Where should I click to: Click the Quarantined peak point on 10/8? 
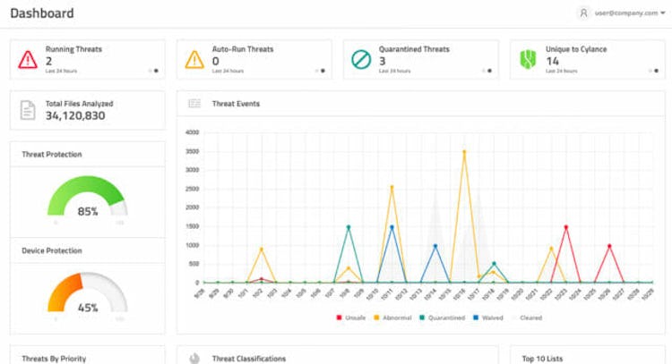coord(349,227)
